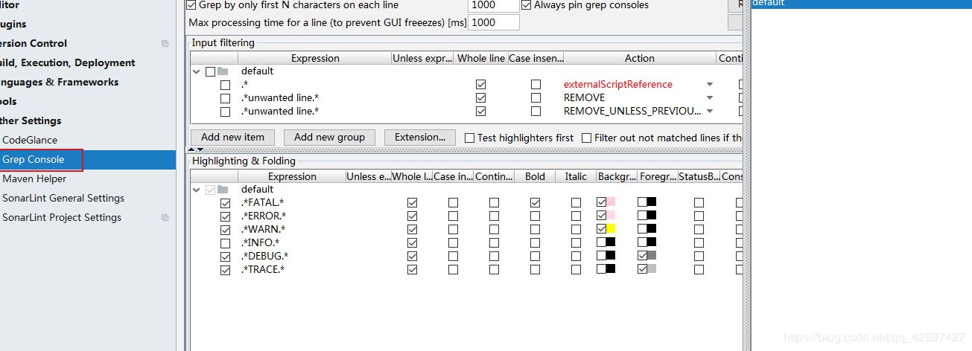The image size is (972, 351).
Task: Enable the .*INFO.* highlighting row checkbox
Action: click(x=225, y=243)
